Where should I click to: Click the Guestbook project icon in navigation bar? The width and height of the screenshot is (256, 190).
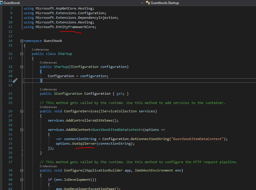click(2, 3)
